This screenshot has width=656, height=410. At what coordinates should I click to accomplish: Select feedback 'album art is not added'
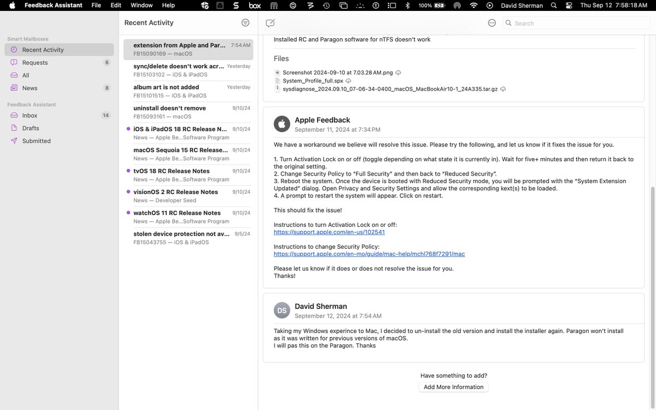(189, 91)
